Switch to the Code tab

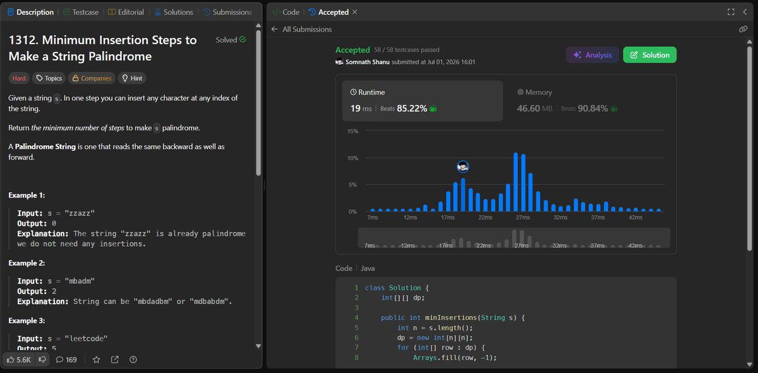point(286,12)
